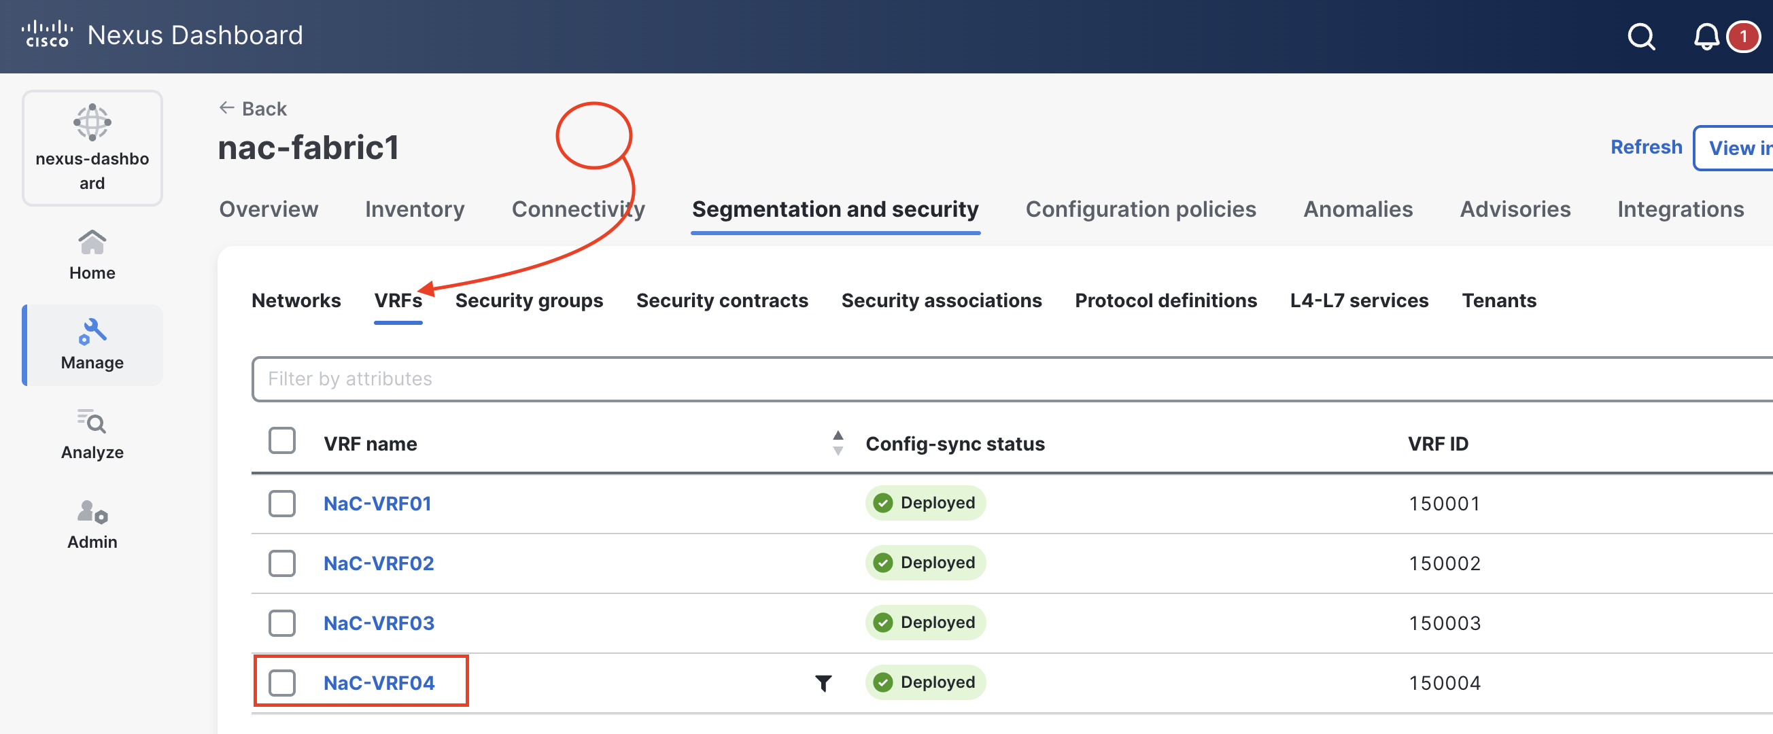Select the VRFs sub-tab
Image resolution: width=1773 pixels, height=734 pixels.
point(398,300)
